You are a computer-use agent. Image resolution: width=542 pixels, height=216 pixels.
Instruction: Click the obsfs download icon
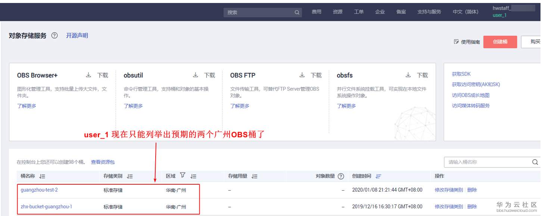(408, 75)
